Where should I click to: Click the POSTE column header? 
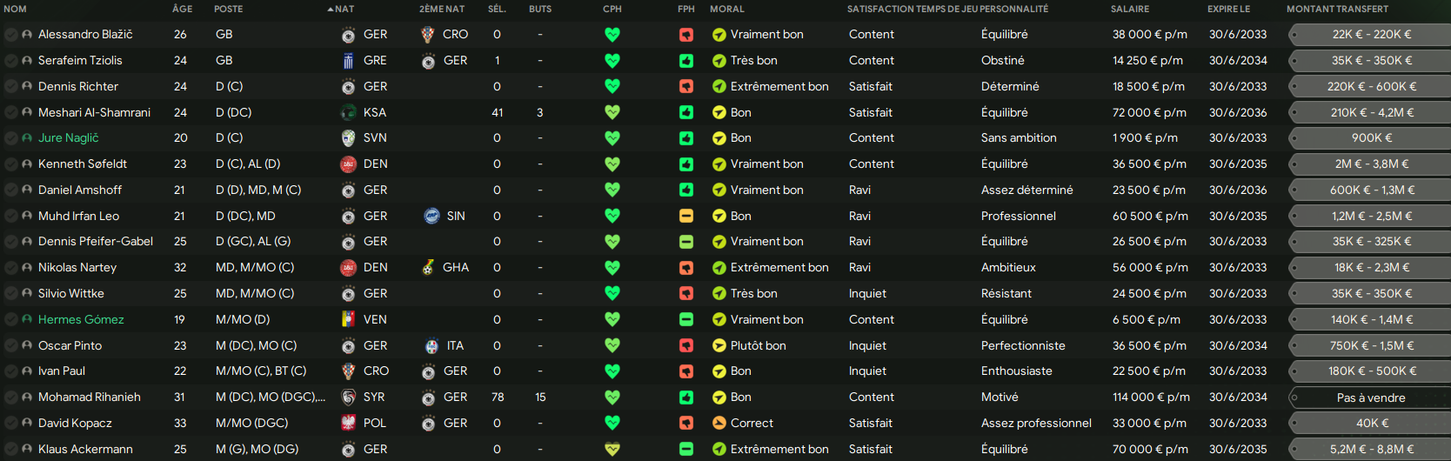point(229,9)
